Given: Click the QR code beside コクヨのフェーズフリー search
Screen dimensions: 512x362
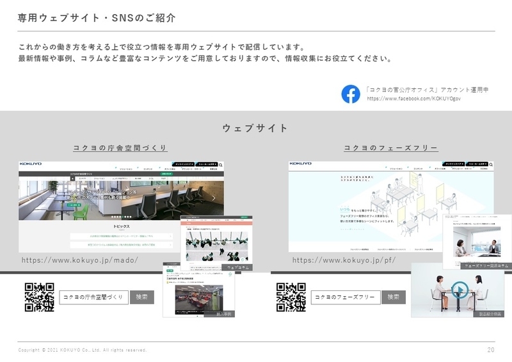Looking at the screenshot, I should [291, 297].
